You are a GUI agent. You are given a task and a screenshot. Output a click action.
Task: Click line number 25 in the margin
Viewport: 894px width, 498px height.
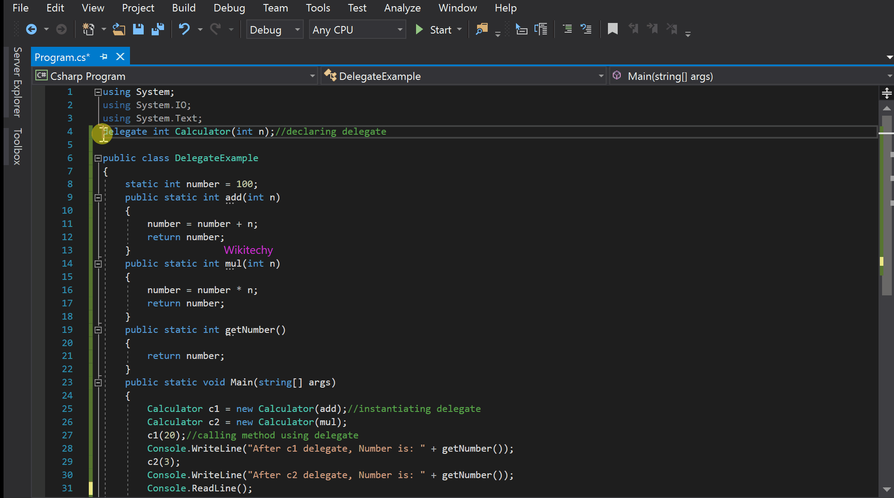point(67,409)
